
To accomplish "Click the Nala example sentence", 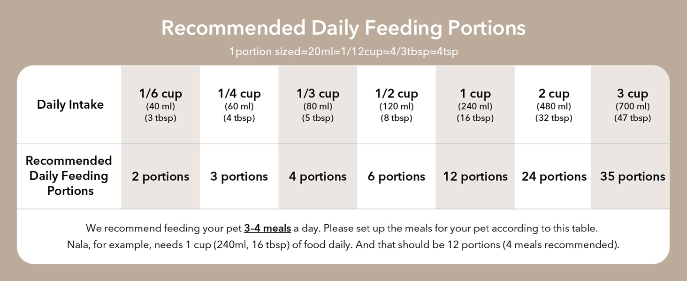I will [343, 244].
